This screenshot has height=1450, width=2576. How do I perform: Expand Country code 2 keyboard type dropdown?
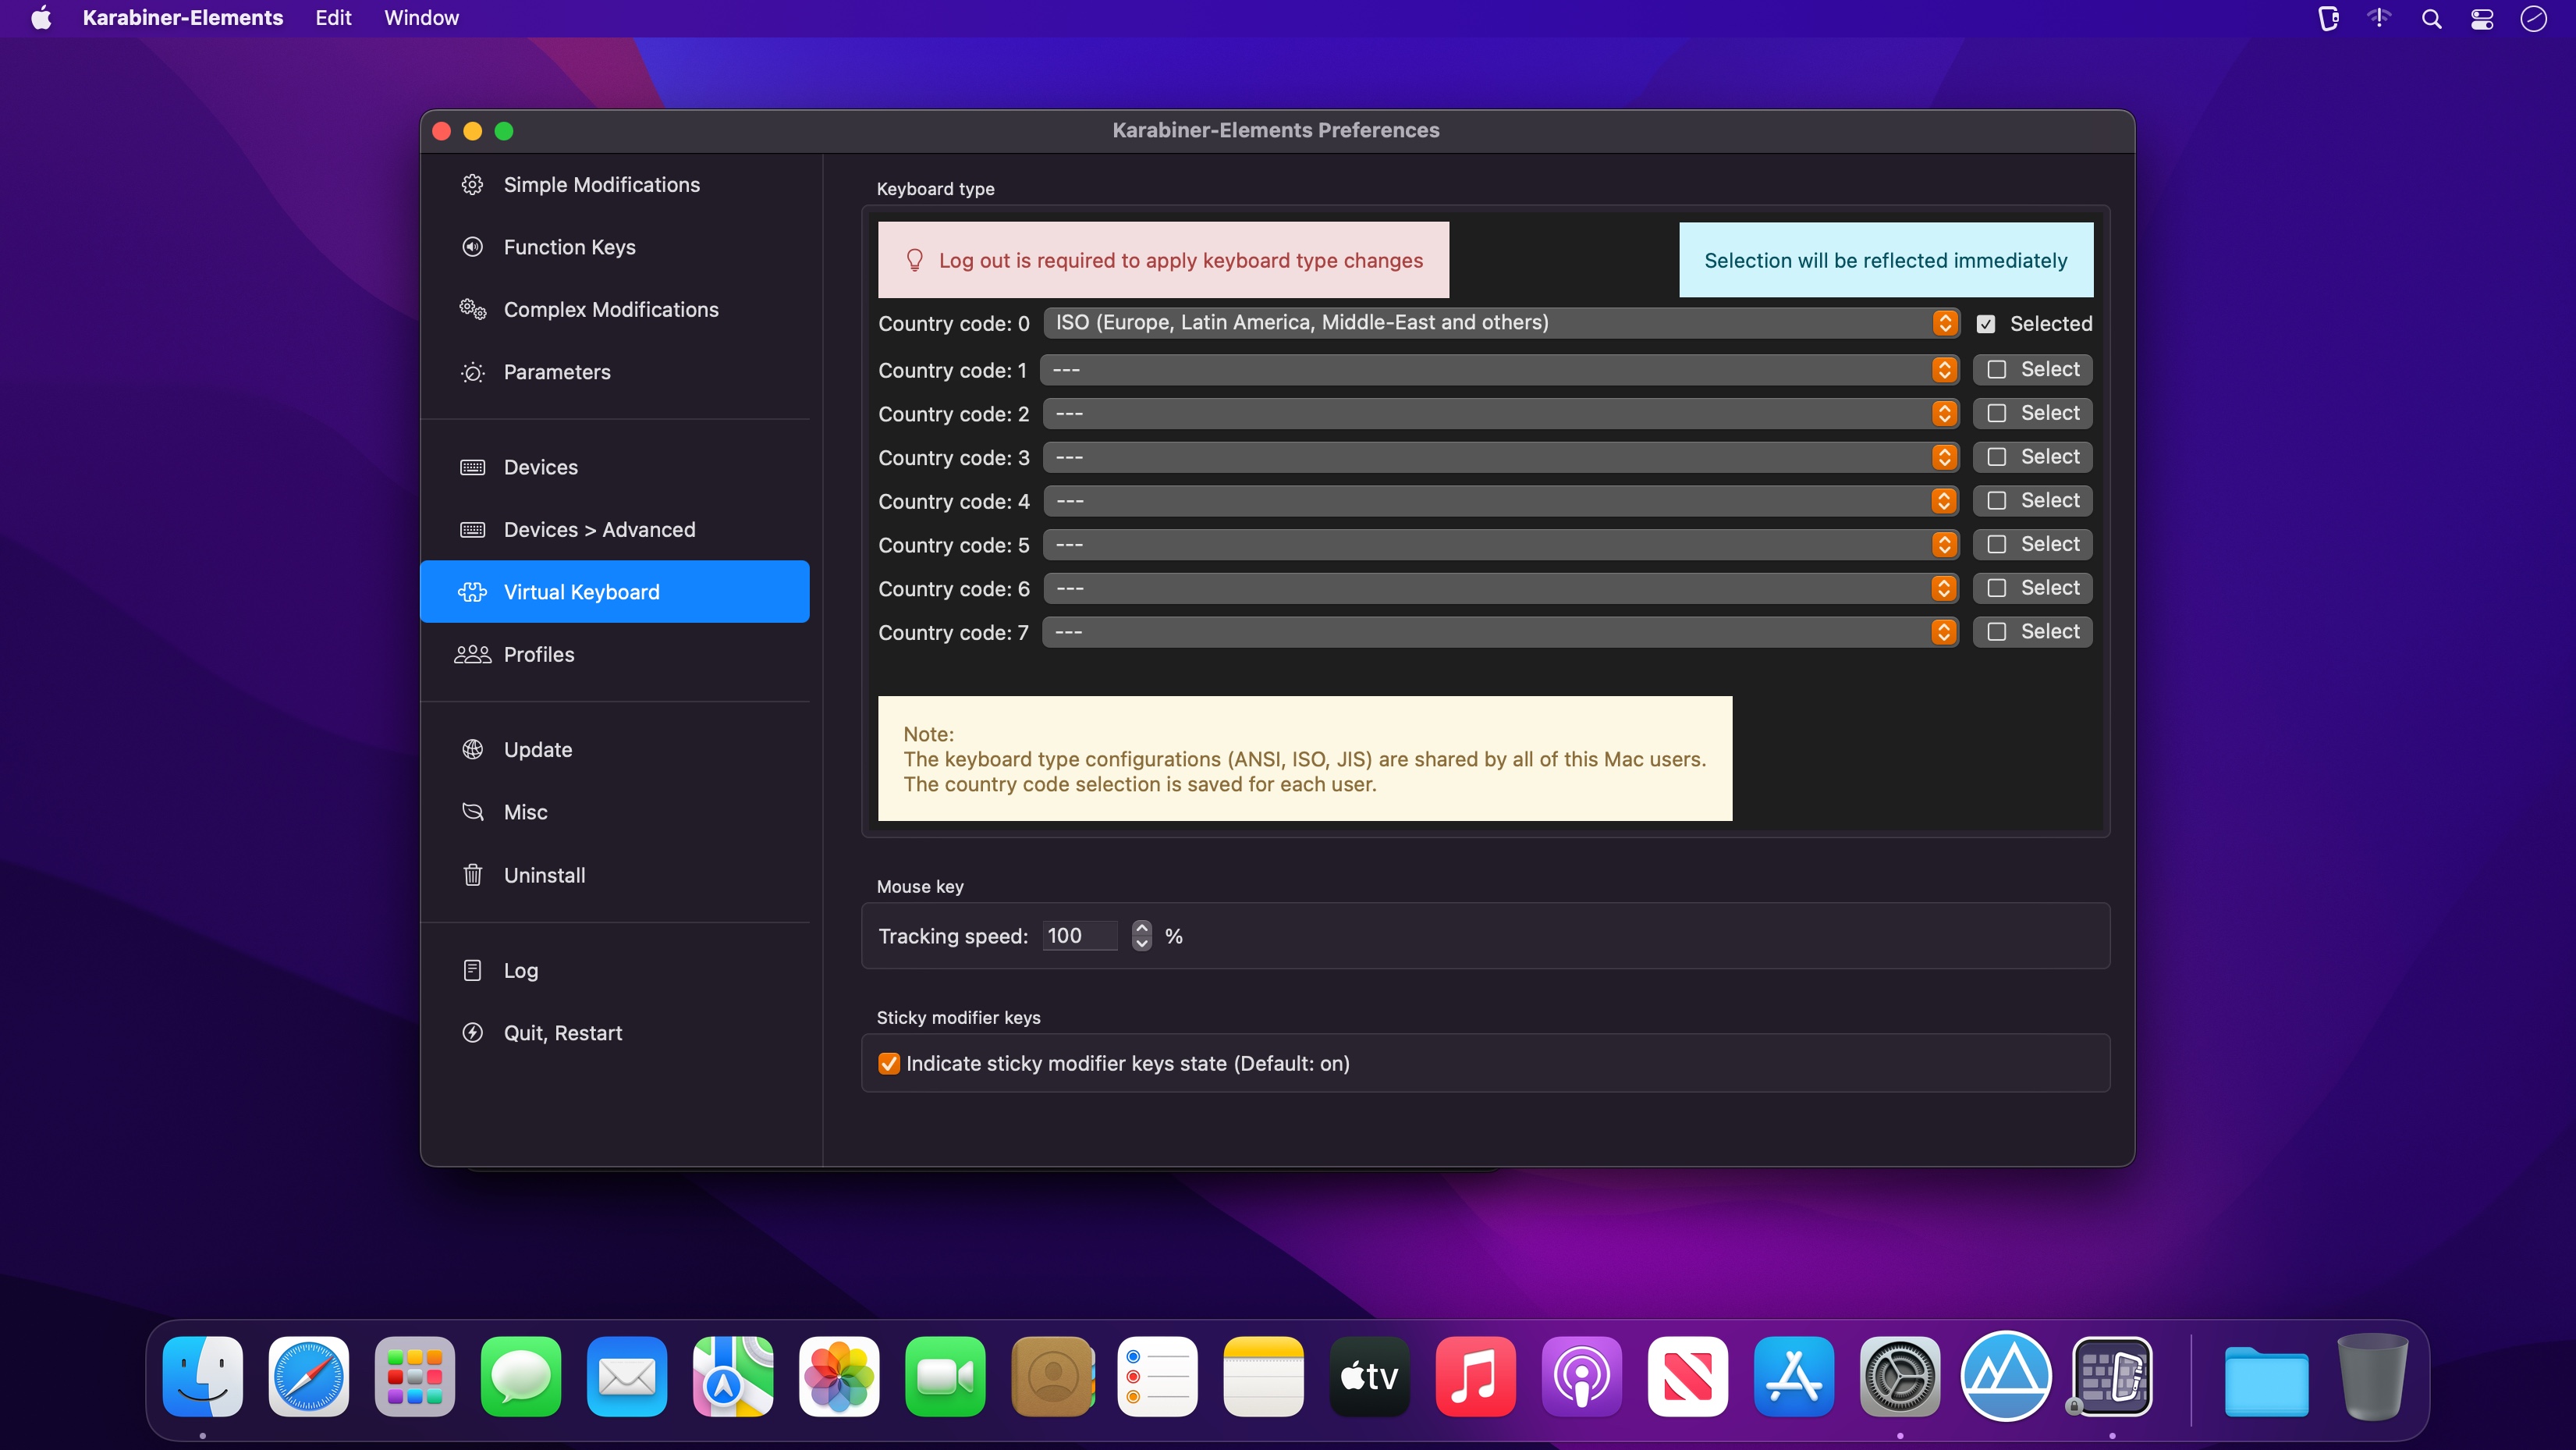tap(1944, 413)
